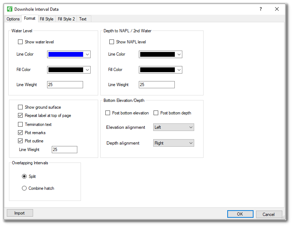
Task: Select the Format tab
Action: coord(29,18)
